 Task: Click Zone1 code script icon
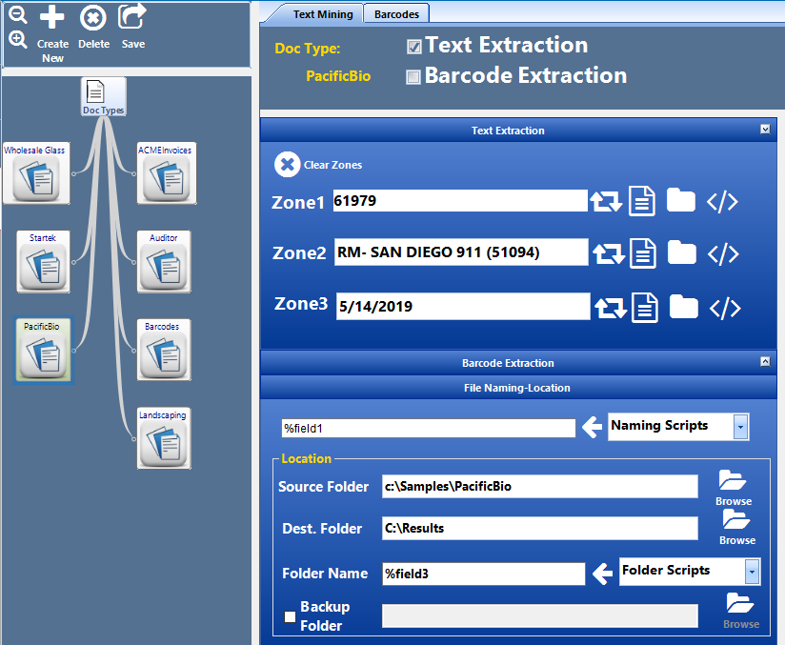click(722, 202)
